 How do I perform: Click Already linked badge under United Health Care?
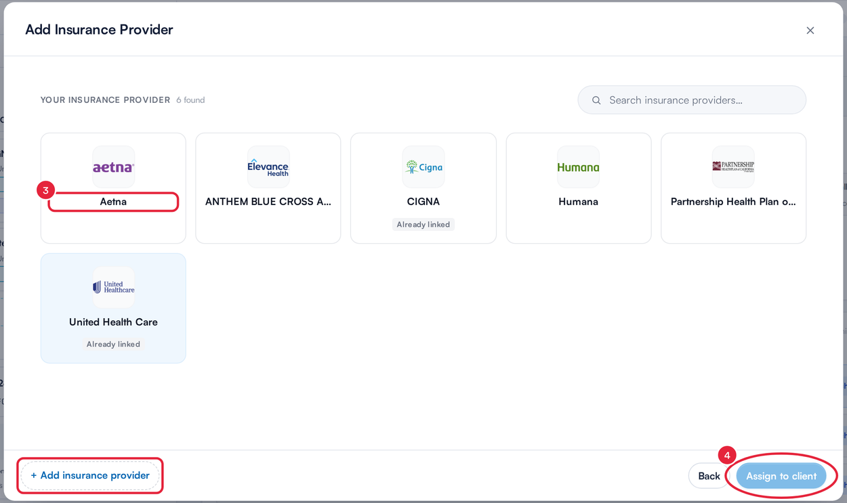click(113, 344)
